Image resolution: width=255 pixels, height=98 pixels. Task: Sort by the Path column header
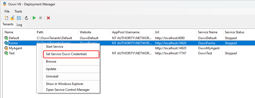56,32
